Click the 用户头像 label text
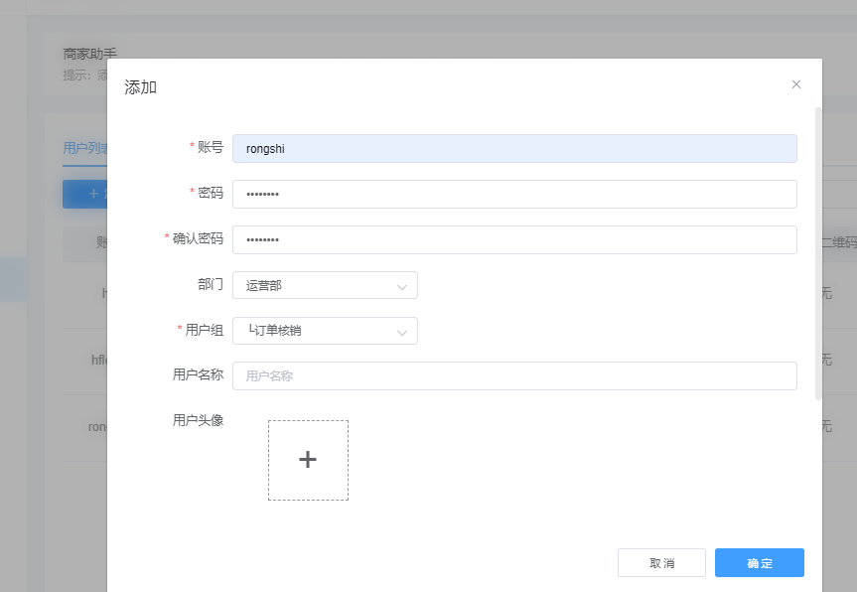857x592 pixels. tap(198, 420)
